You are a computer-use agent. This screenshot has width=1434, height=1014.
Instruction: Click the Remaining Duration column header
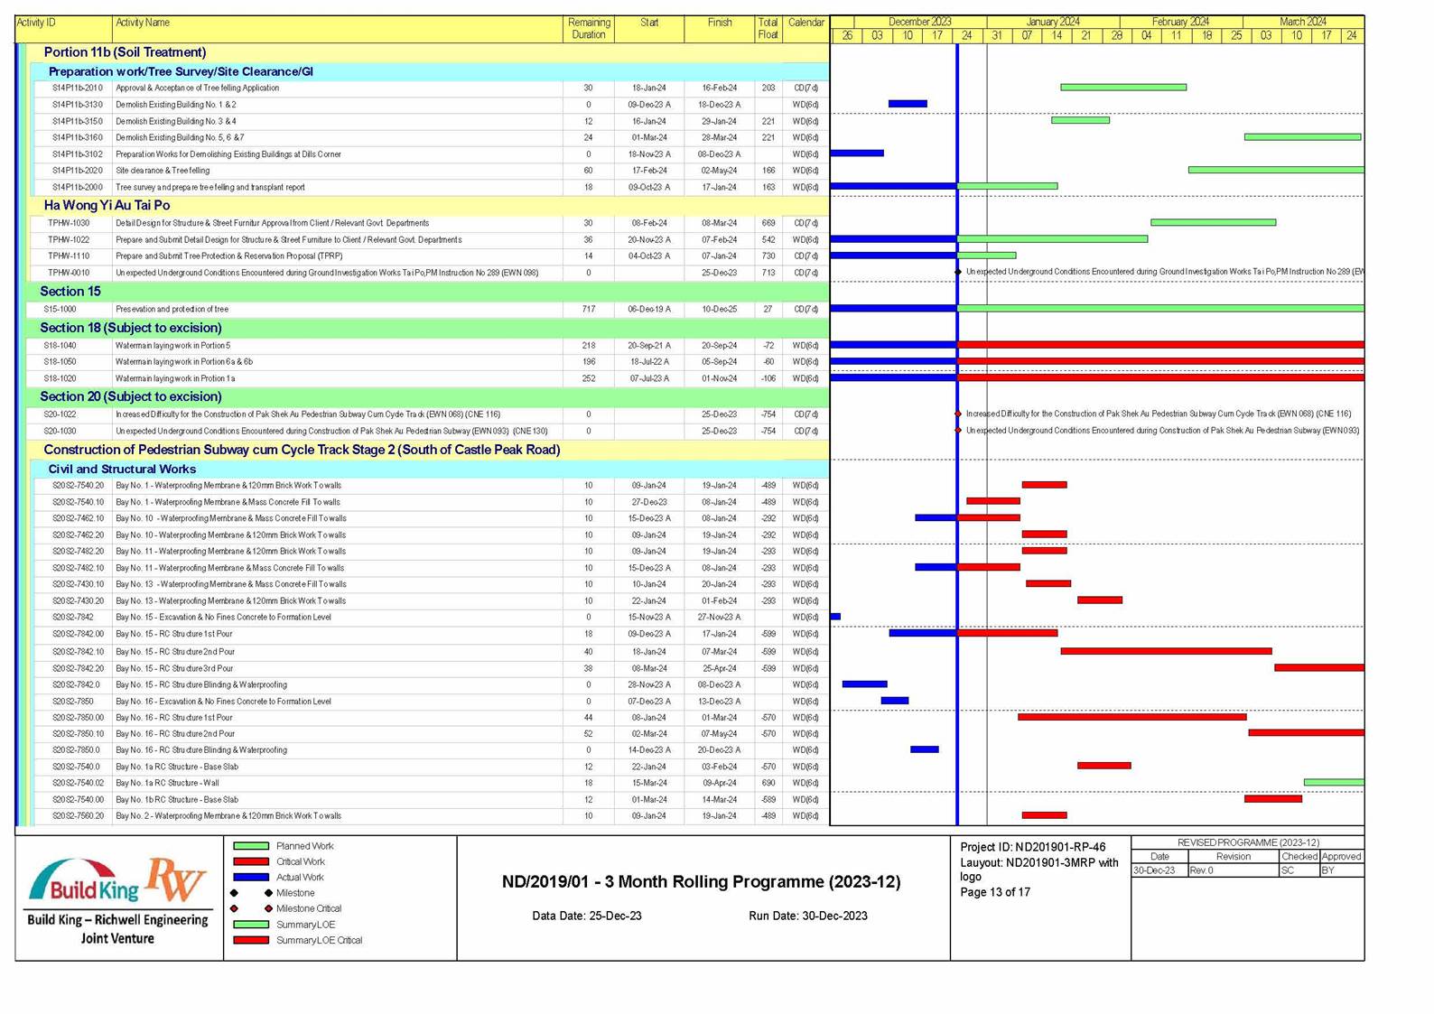tap(589, 29)
